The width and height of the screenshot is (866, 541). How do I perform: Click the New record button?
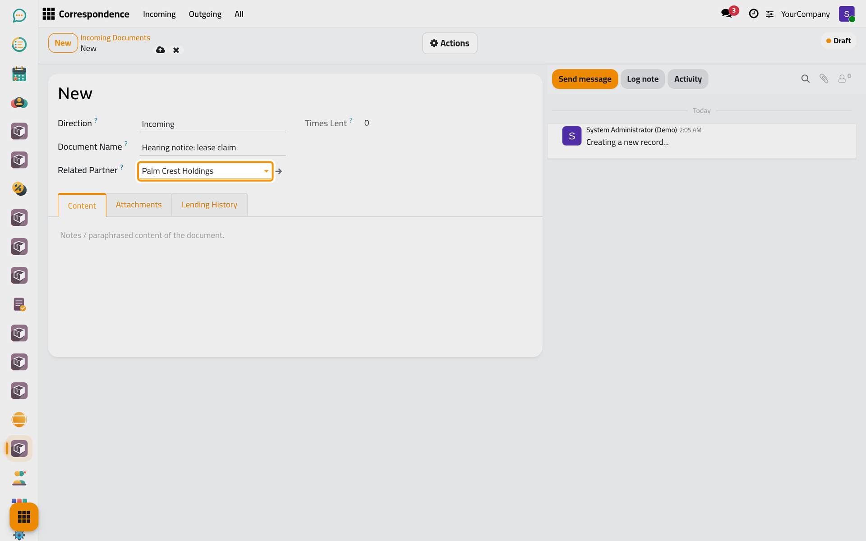[63, 43]
